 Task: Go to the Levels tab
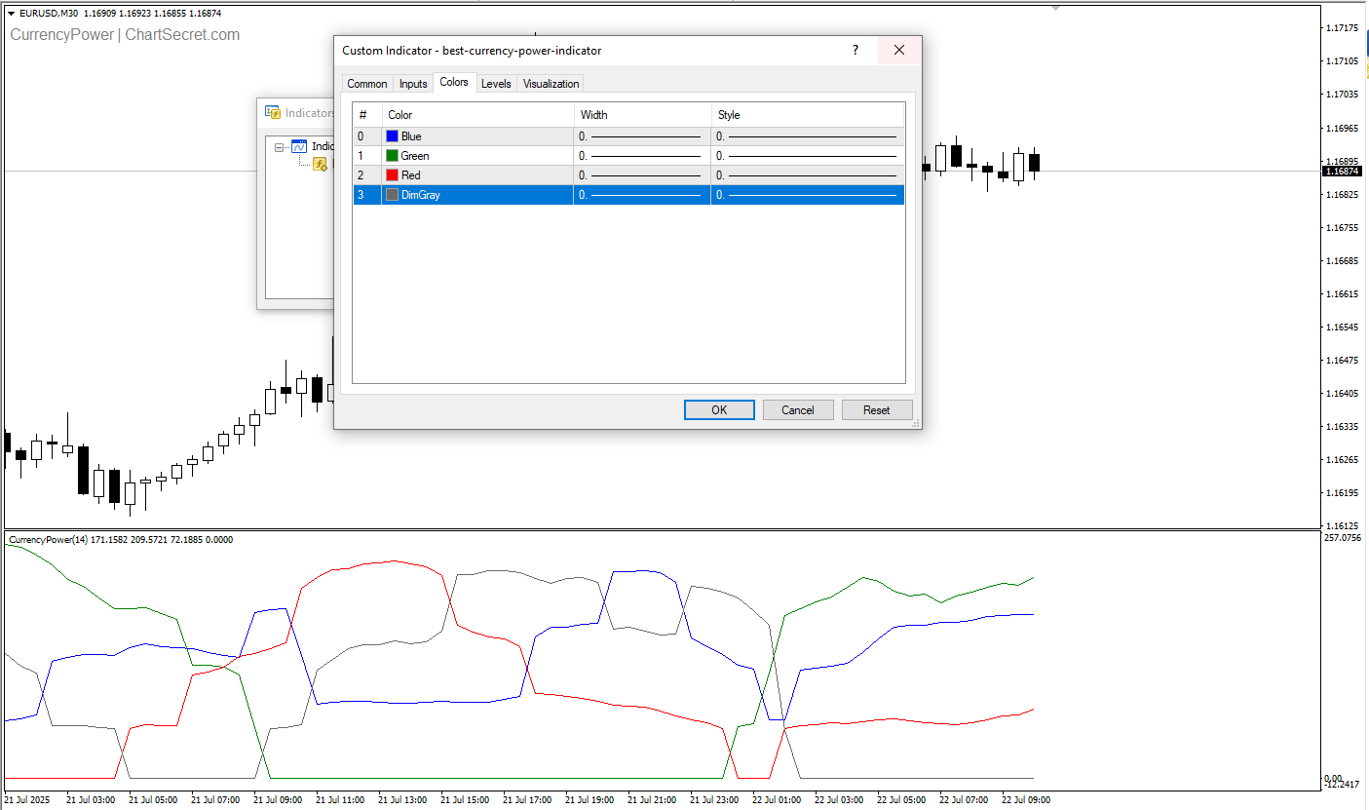(496, 84)
